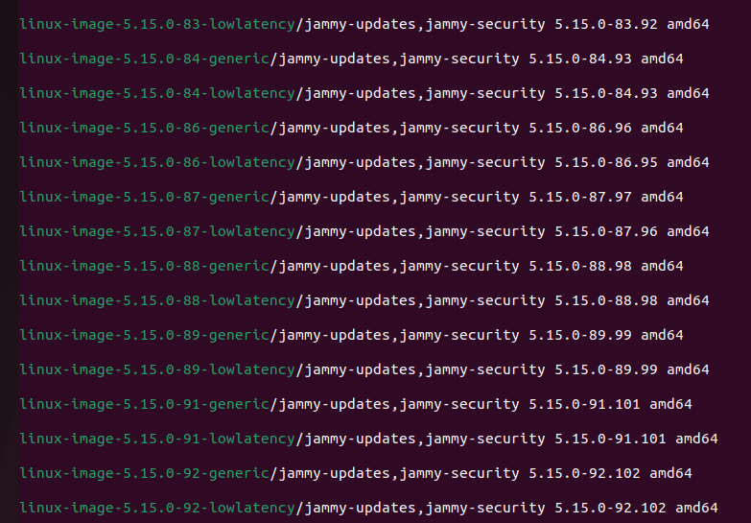
Task: Click amd64 on the 89-generic row
Action: tap(663, 335)
